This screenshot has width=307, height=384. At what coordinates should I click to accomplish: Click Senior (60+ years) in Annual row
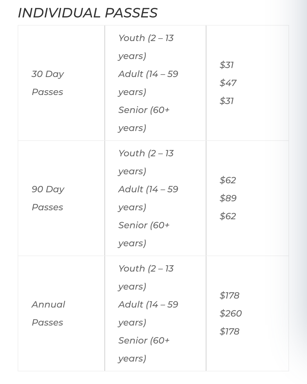coord(144,349)
